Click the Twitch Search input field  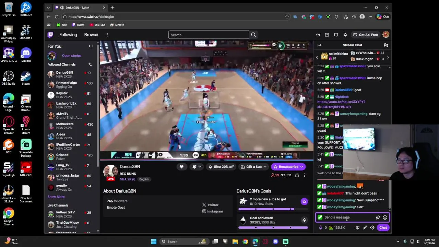click(209, 35)
